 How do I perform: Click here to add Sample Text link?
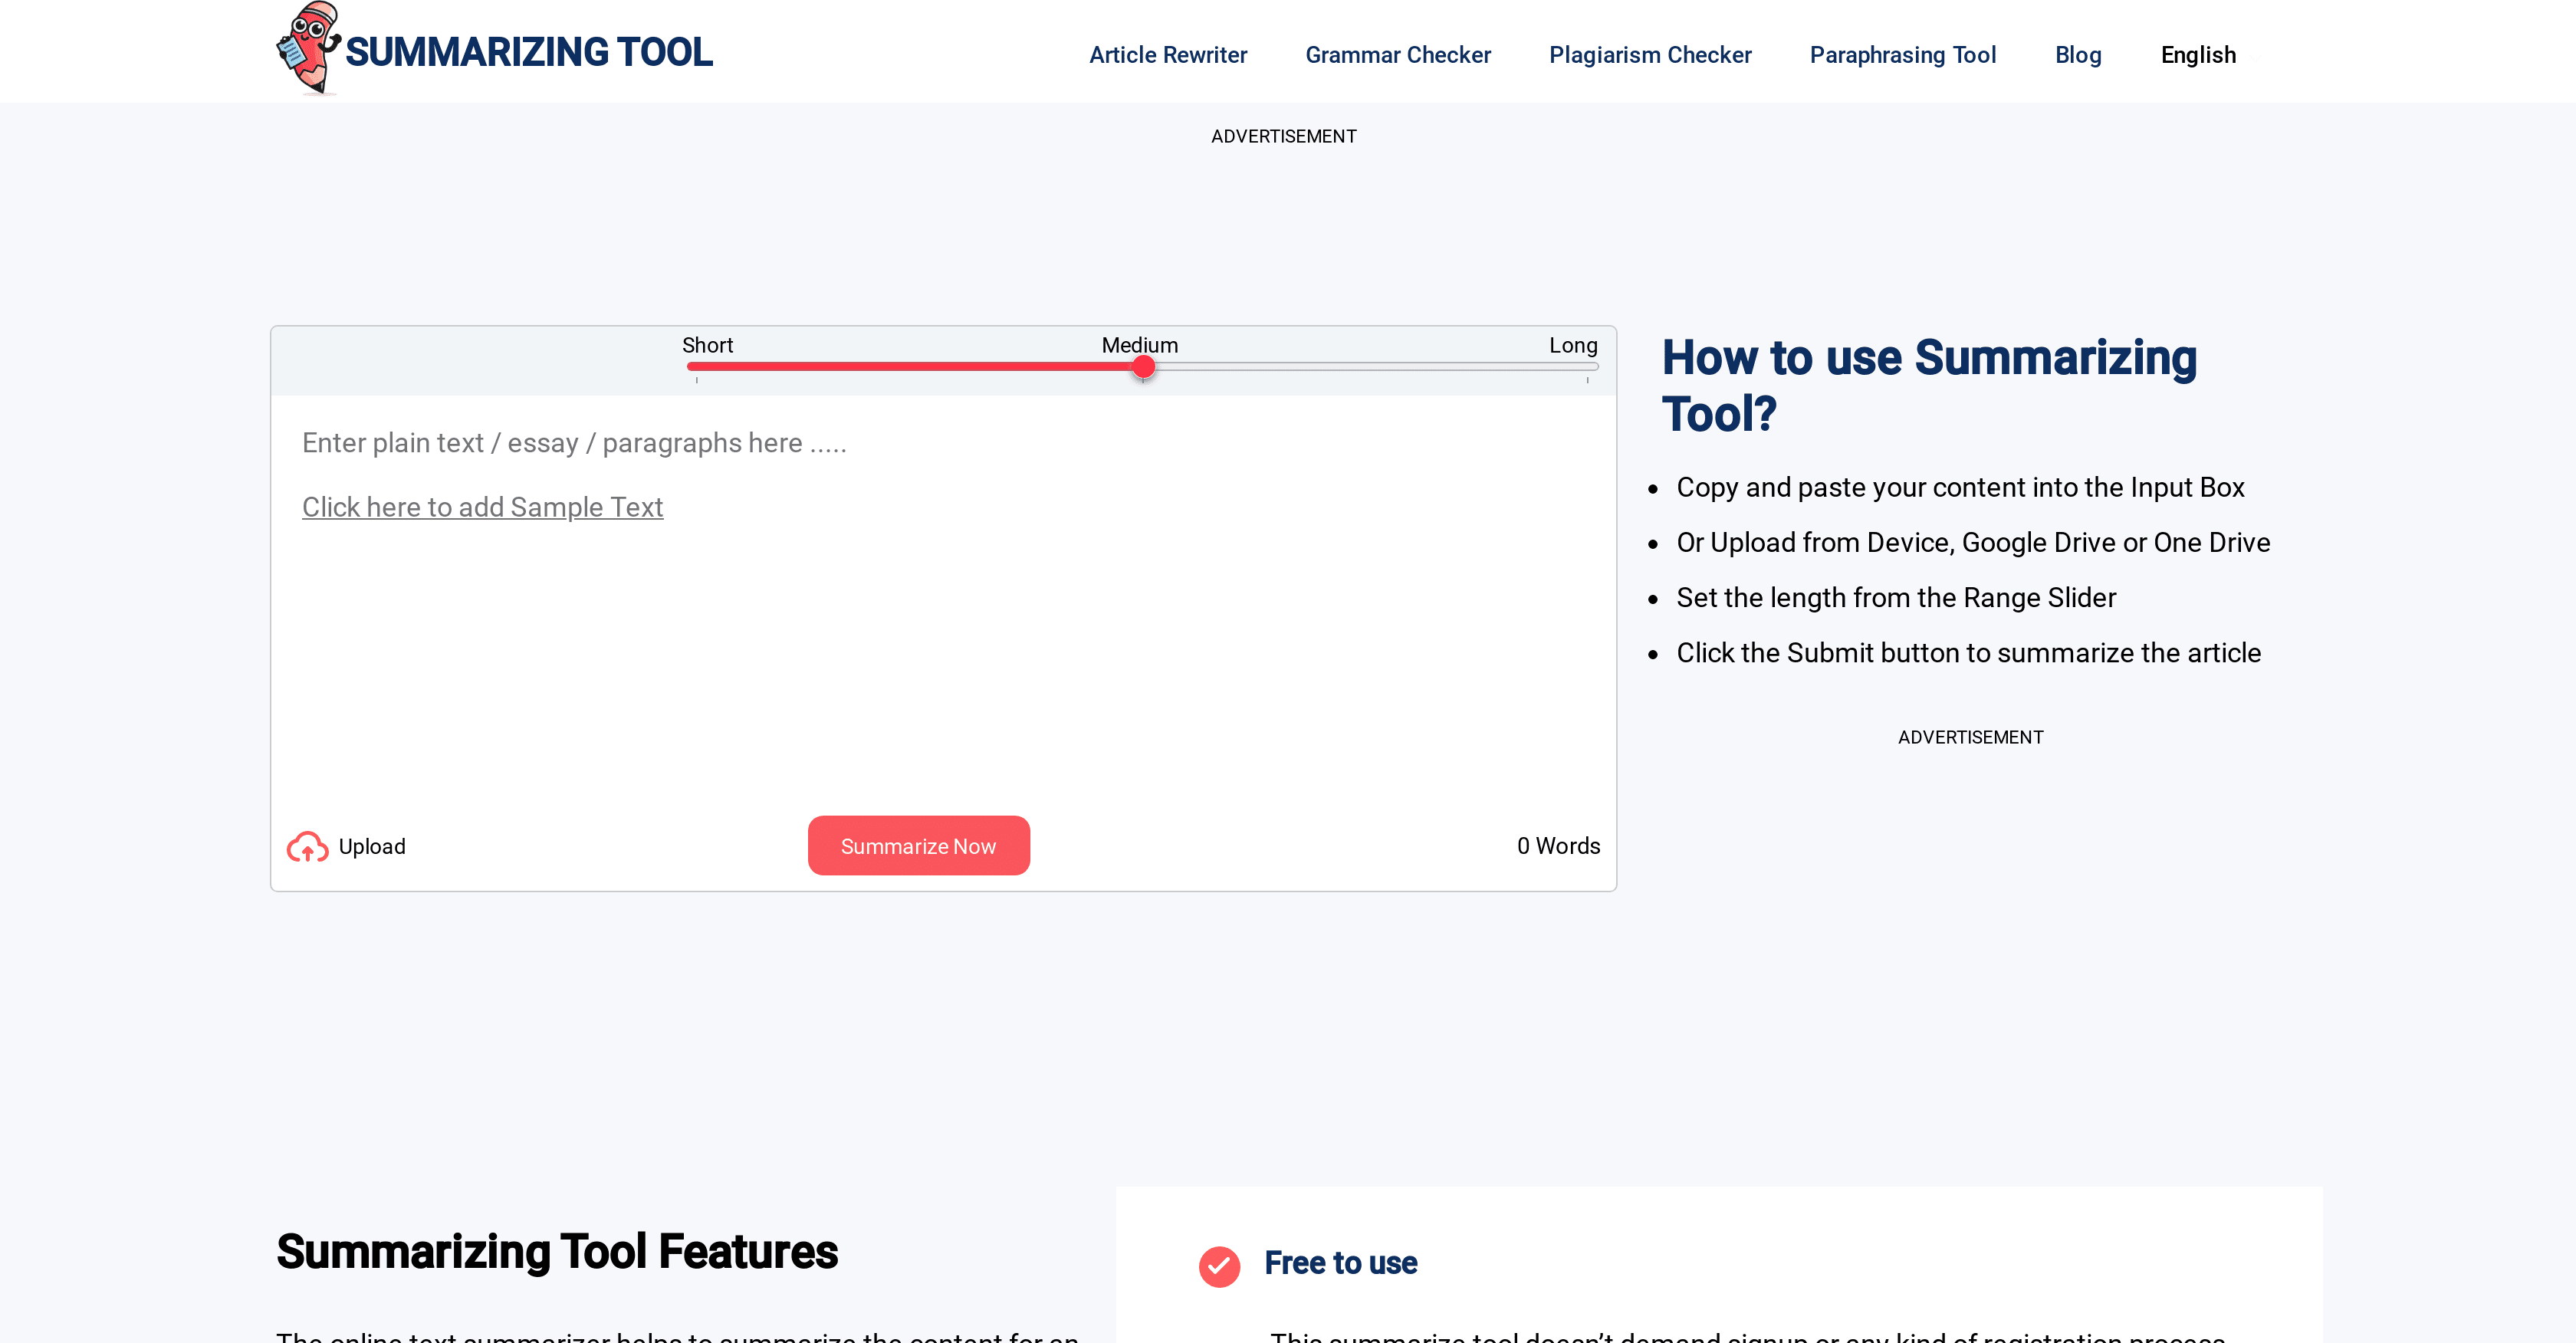[x=482, y=507]
